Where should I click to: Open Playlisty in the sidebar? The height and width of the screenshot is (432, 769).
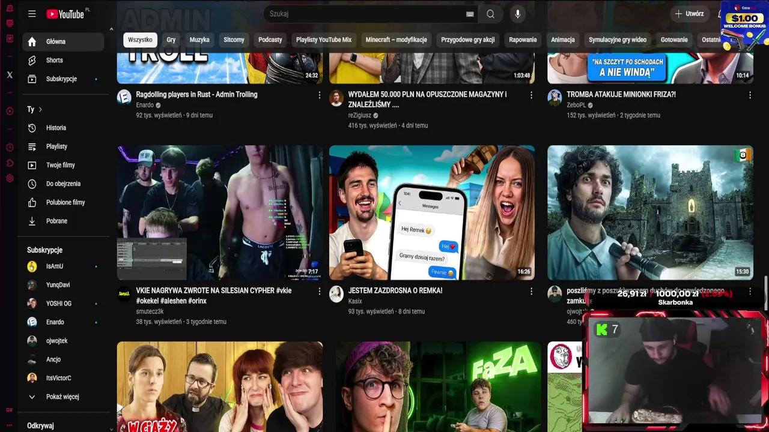pyautogui.click(x=63, y=146)
